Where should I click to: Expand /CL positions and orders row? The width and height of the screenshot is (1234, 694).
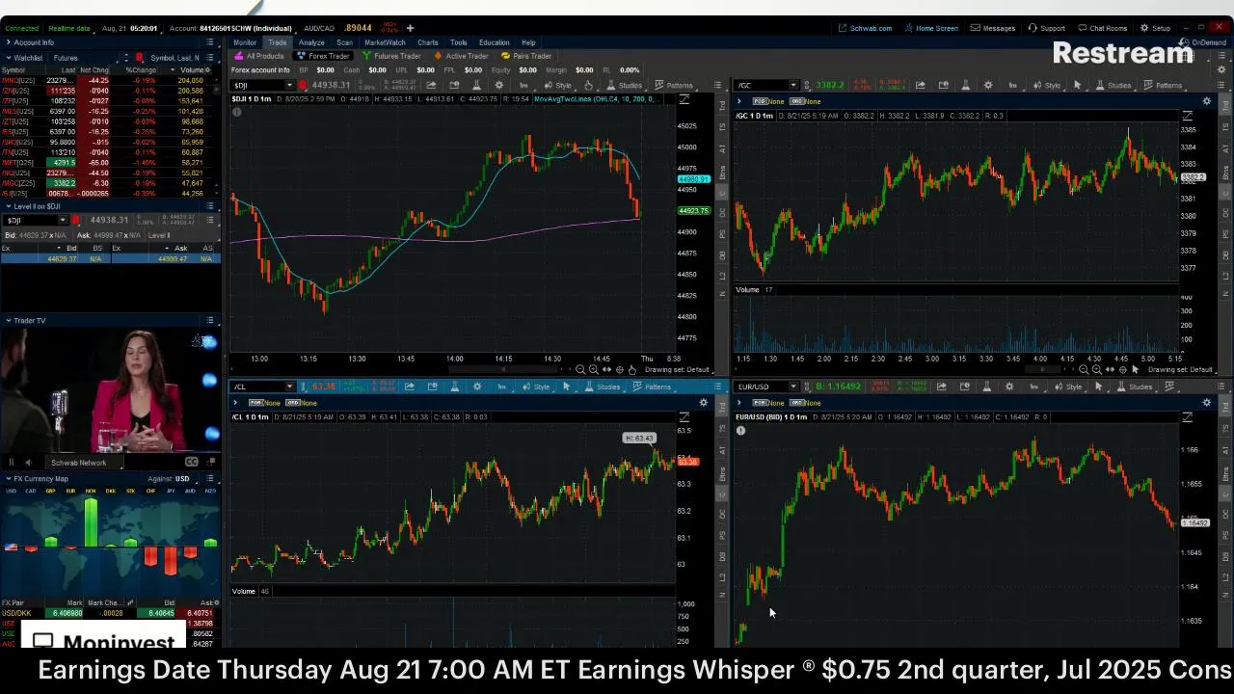[x=235, y=402]
